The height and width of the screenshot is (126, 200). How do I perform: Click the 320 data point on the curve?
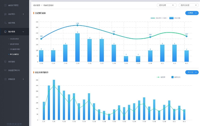pyautogui.click(x=77, y=25)
